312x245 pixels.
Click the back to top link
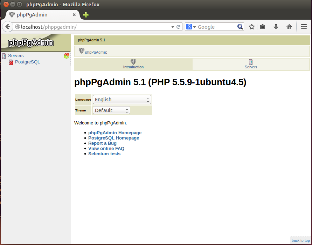[x=300, y=240]
